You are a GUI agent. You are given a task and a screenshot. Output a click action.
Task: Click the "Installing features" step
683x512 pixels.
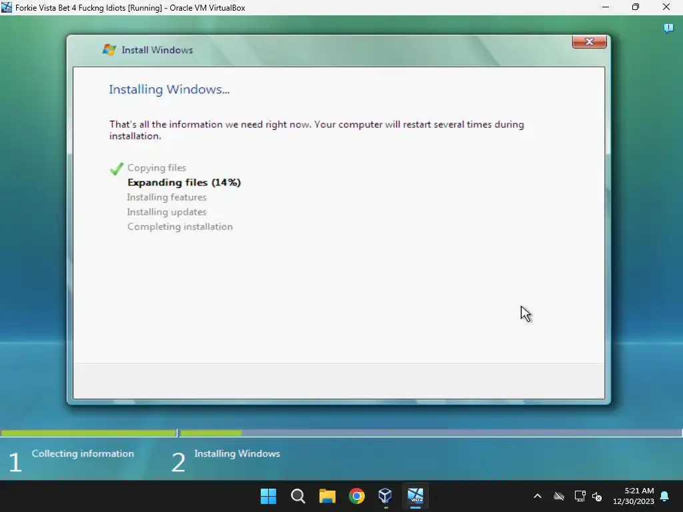167,197
